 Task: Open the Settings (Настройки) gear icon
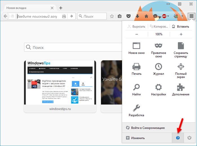coord(159,87)
